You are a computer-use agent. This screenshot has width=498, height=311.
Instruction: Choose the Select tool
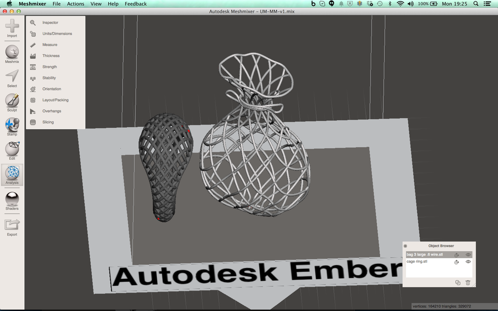12,76
